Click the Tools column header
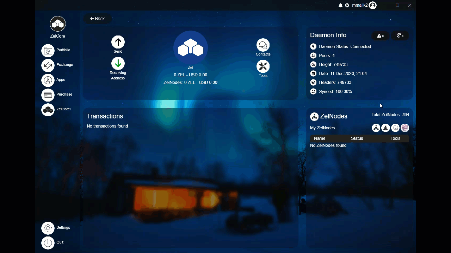 (x=396, y=138)
